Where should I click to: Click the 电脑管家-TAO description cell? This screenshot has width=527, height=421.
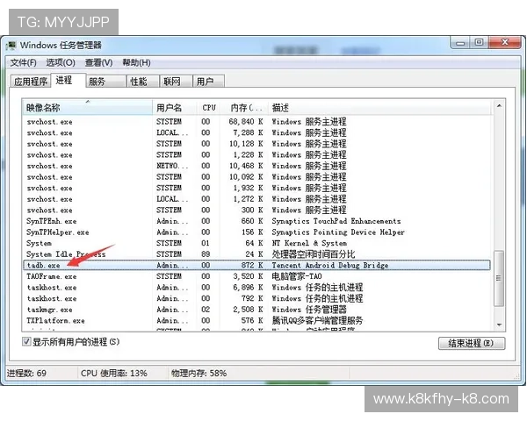pyautogui.click(x=297, y=276)
